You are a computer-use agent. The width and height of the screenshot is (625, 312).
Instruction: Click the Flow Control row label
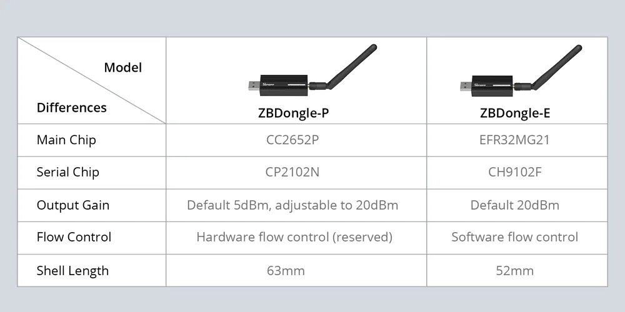[x=74, y=237]
